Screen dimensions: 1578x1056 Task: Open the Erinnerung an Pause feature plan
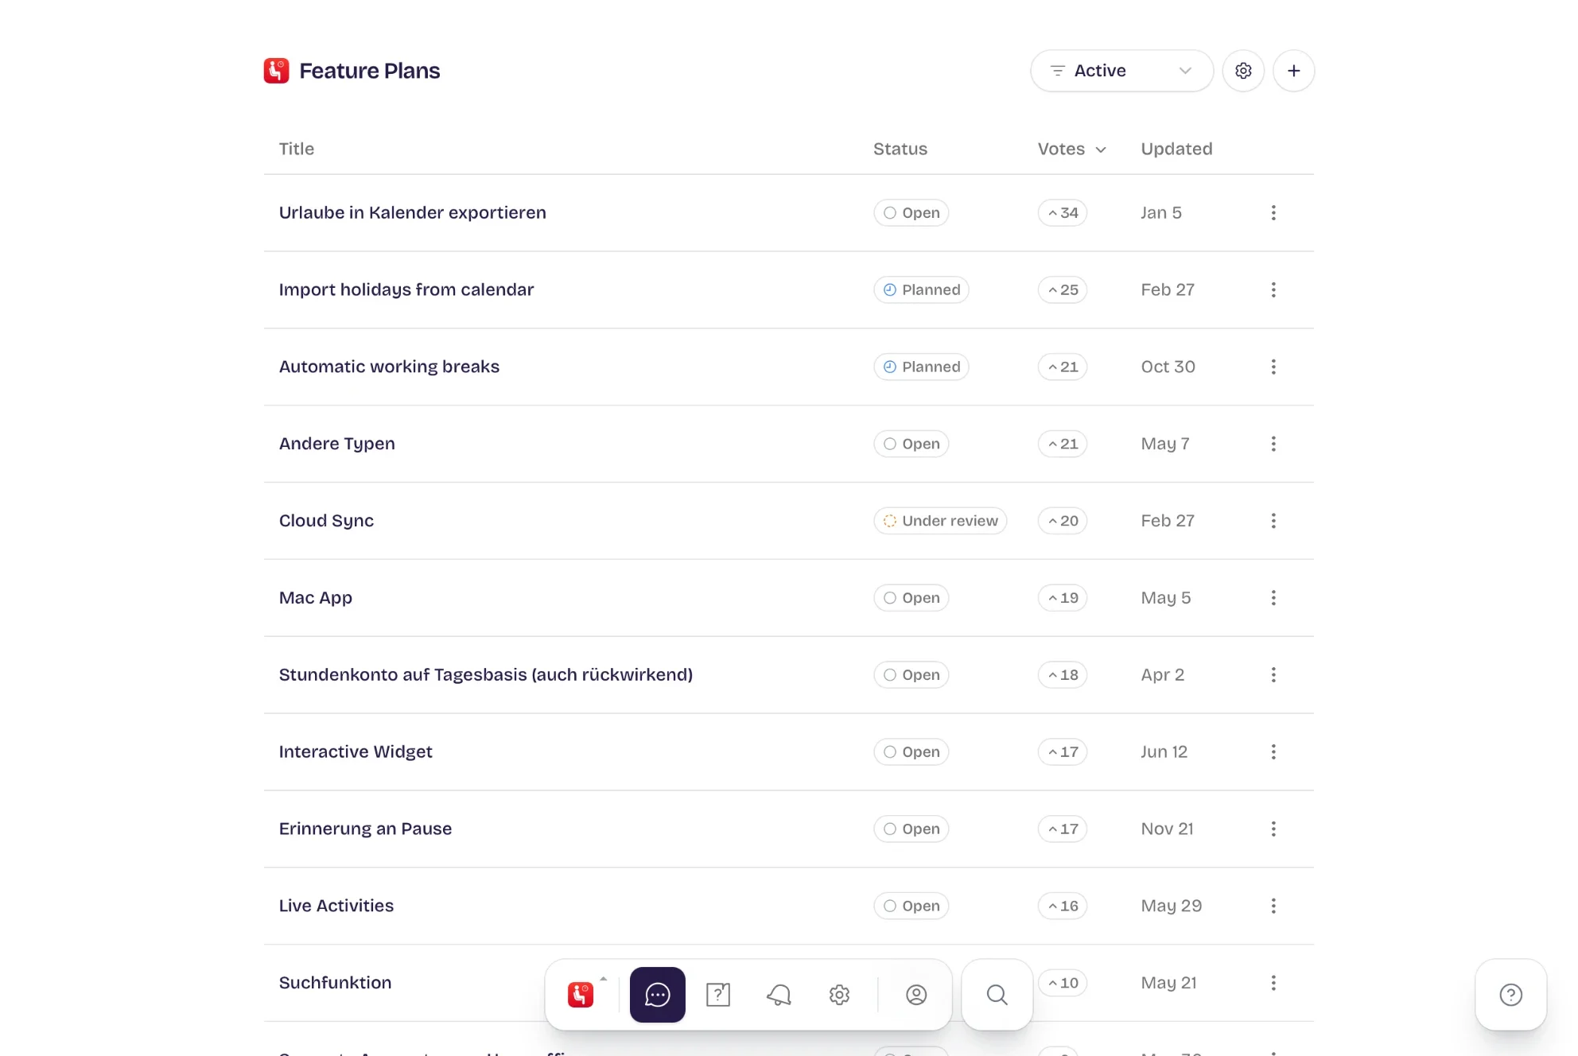pyautogui.click(x=365, y=829)
